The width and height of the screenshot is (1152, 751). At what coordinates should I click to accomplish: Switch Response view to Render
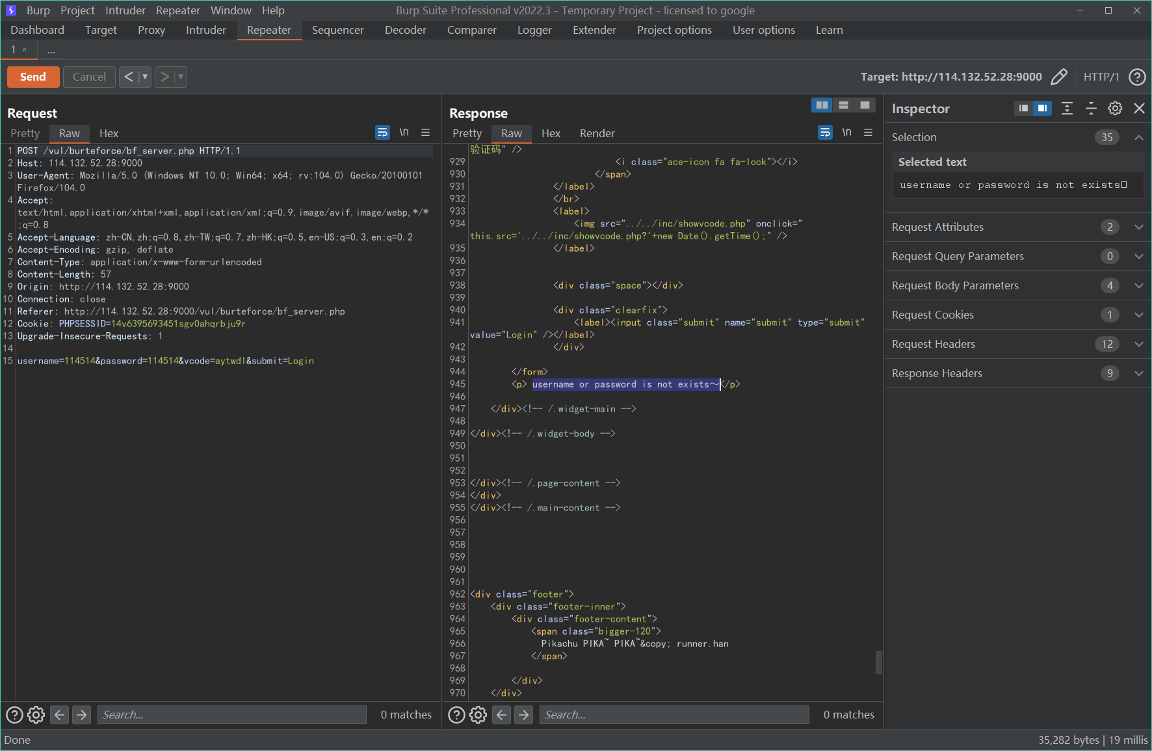597,133
